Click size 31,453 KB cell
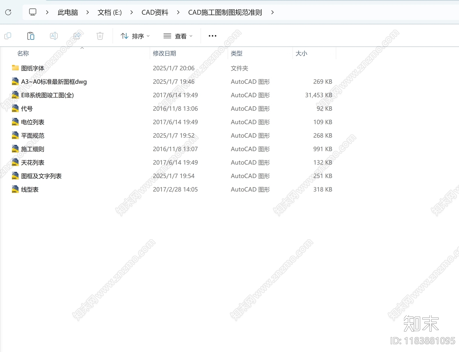Image resolution: width=459 pixels, height=352 pixels. [318, 95]
